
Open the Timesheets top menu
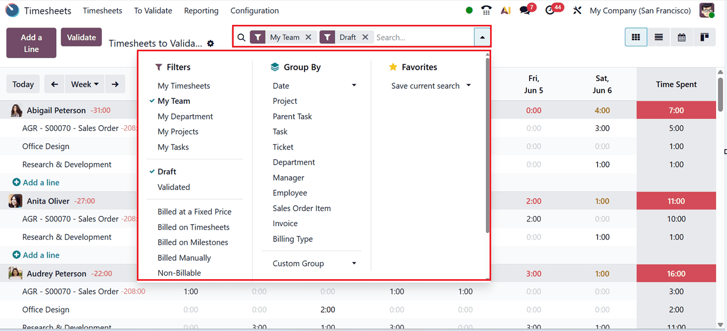point(102,10)
